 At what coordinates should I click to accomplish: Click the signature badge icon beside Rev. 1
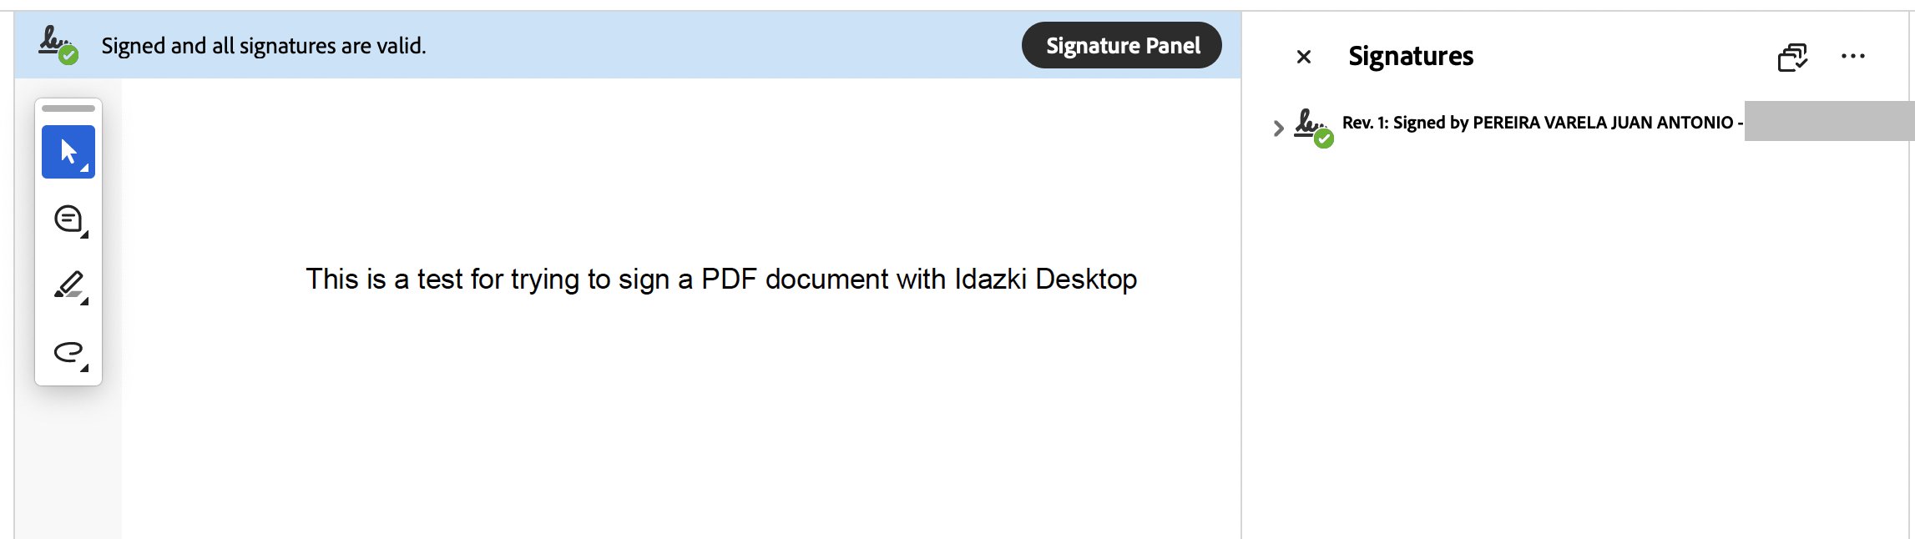(x=1313, y=128)
